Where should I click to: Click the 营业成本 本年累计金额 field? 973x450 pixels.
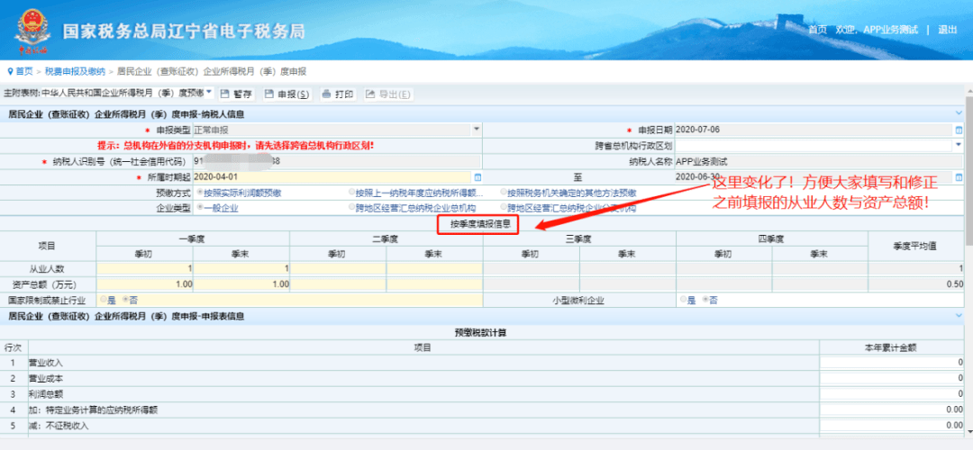click(x=892, y=378)
